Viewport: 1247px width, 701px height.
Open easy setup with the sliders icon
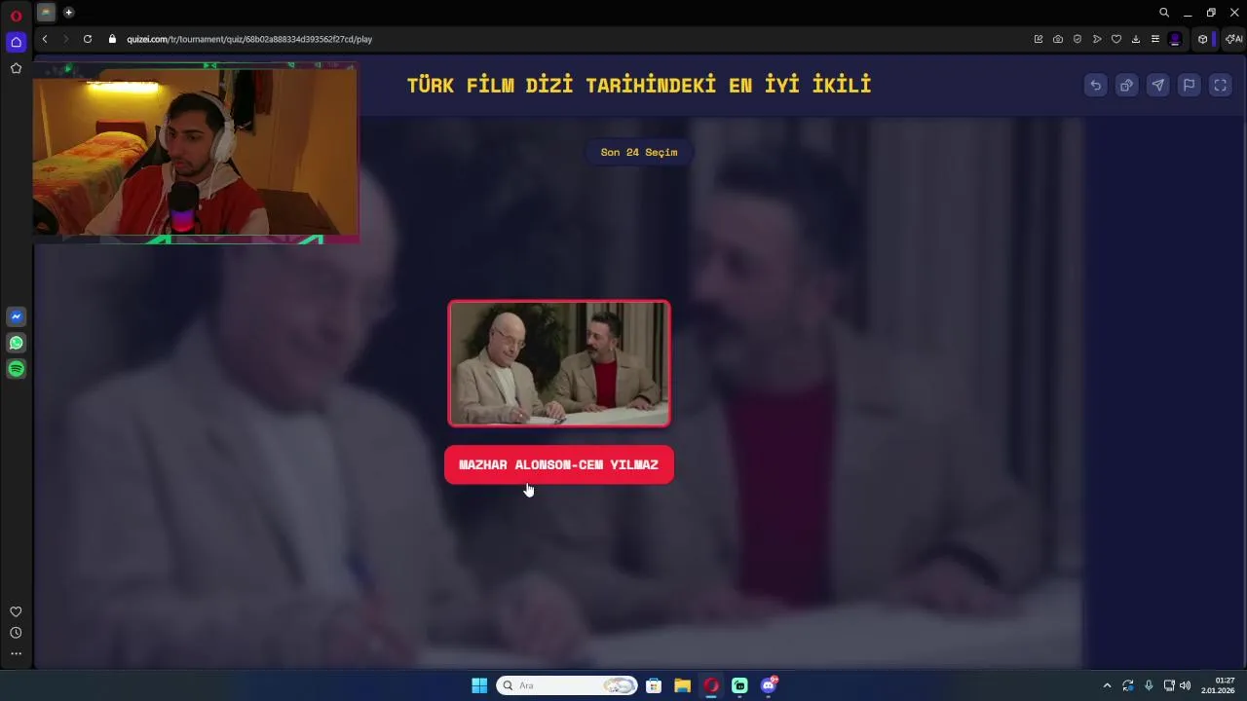[1155, 39]
